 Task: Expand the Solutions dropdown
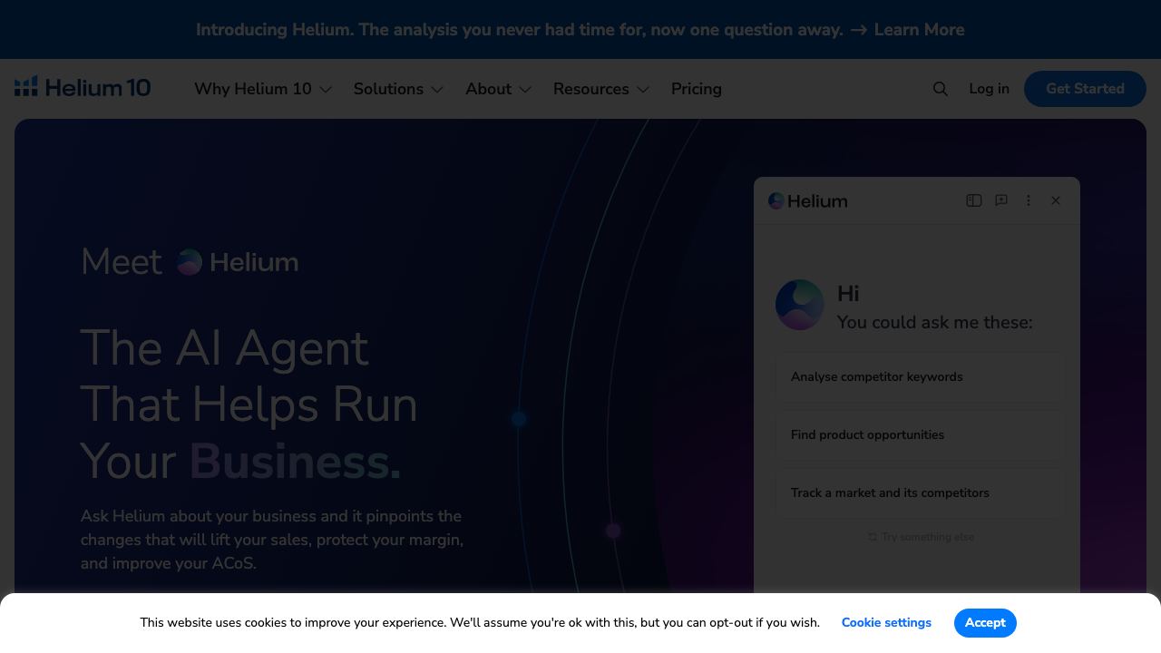[398, 89]
